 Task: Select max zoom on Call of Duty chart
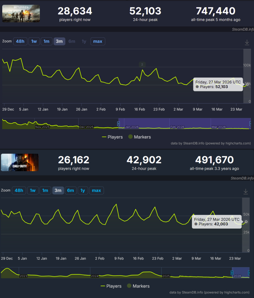[x=97, y=190]
